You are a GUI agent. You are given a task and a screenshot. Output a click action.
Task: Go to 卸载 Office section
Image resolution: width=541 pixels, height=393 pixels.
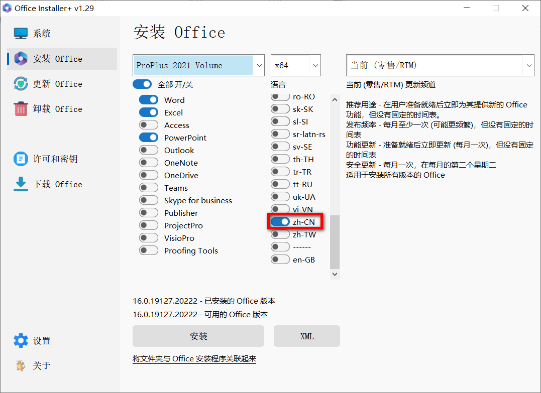62,109
